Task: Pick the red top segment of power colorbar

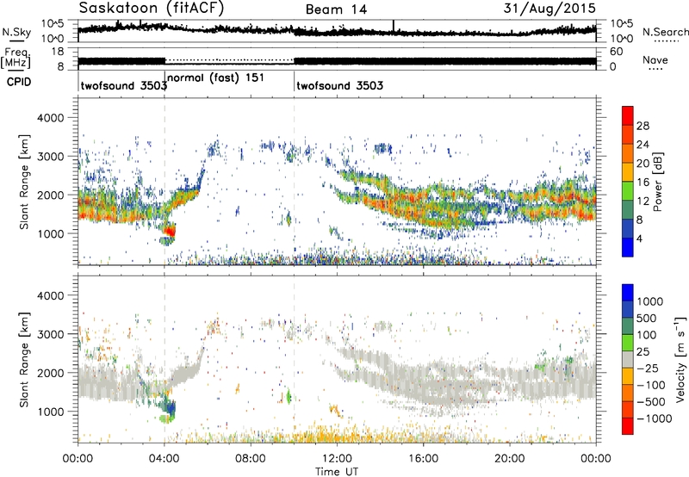Action: pyautogui.click(x=628, y=115)
